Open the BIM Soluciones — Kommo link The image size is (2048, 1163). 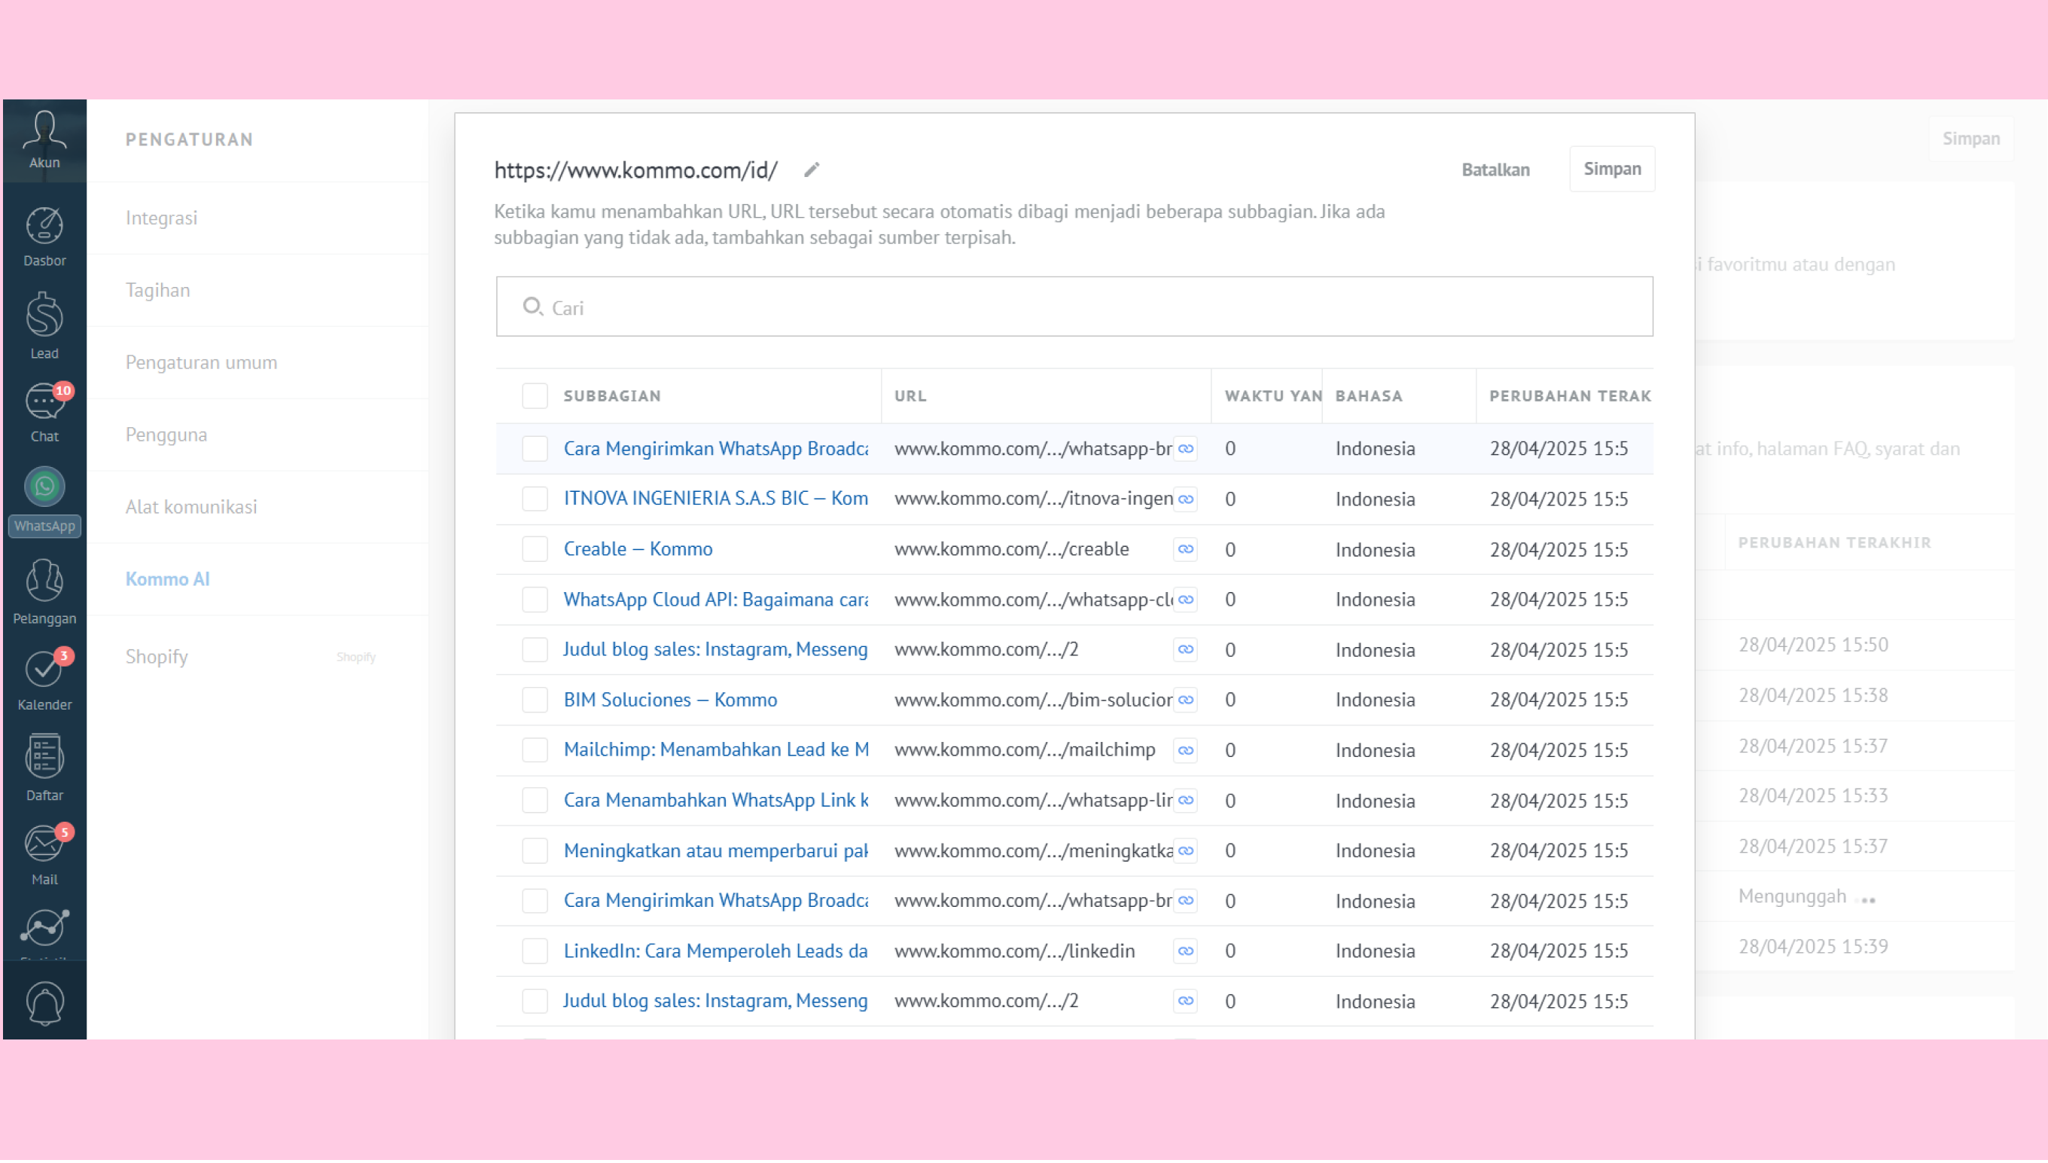click(x=670, y=700)
